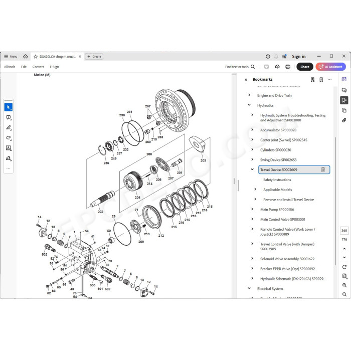Select the Draw freehand lasso tool
Viewport: 351px width, 351px height.
click(x=9, y=138)
